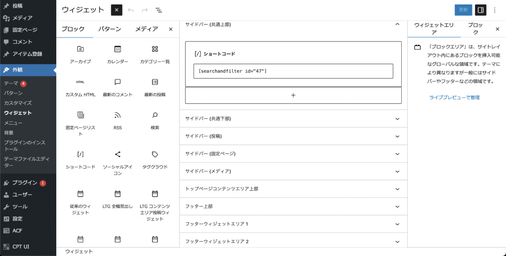Open the ライブプレビューで管理 link
The height and width of the screenshot is (256, 506).
tap(454, 97)
